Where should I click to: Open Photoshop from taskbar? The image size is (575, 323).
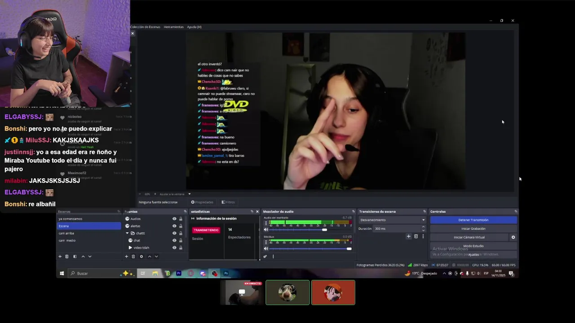click(x=226, y=273)
